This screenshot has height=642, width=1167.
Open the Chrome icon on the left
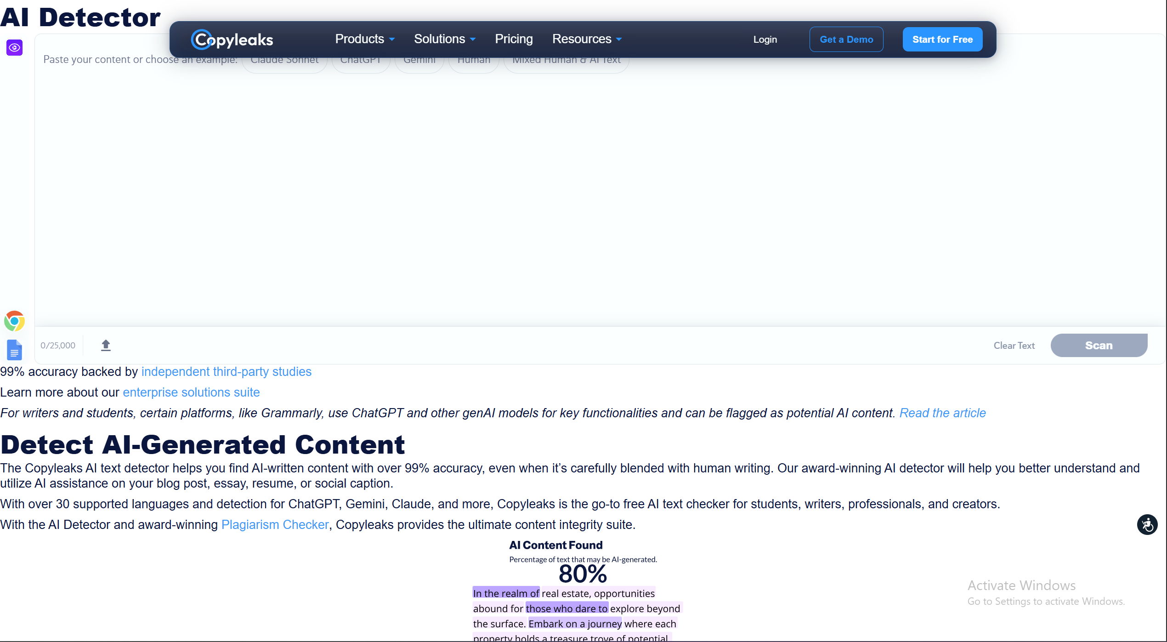[14, 321]
